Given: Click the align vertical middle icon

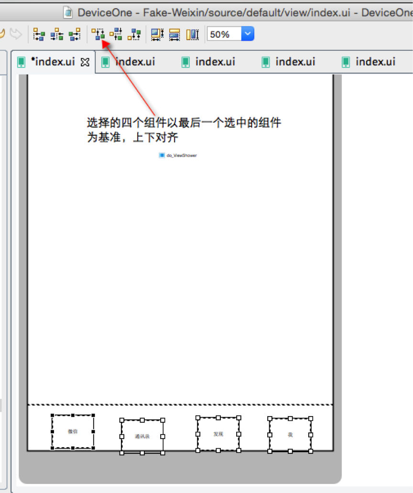Looking at the screenshot, I should point(116,34).
